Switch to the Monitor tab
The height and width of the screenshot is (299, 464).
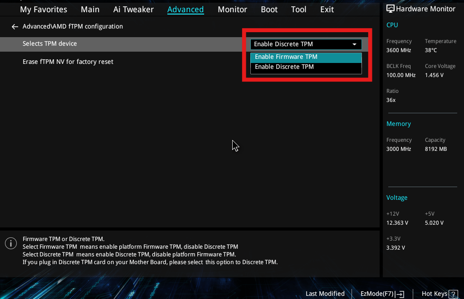point(232,9)
